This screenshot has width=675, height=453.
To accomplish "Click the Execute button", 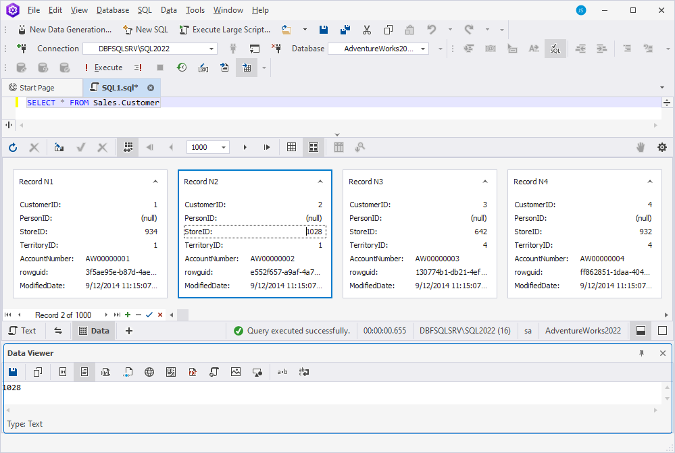I will pyautogui.click(x=103, y=68).
